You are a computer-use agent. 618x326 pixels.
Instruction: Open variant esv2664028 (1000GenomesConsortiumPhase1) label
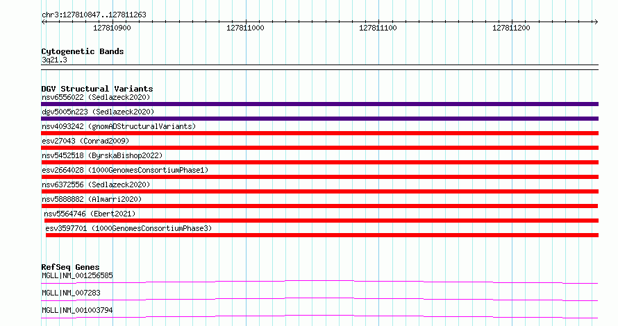tap(125, 170)
